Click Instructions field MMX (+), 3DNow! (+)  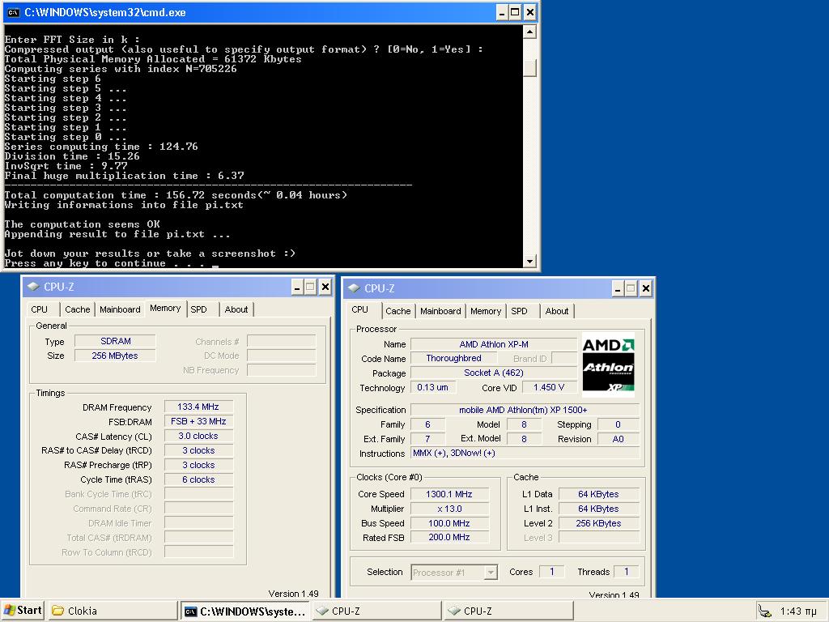[525, 454]
